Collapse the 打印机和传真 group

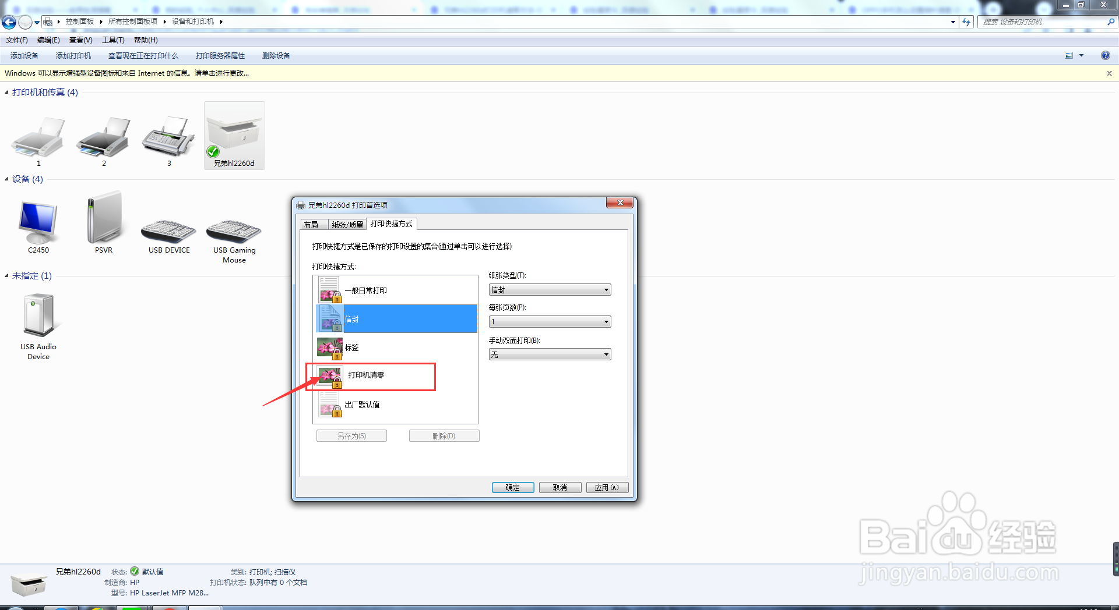coord(6,93)
